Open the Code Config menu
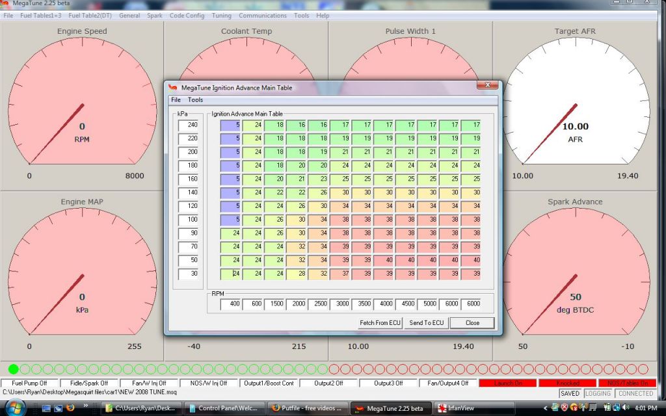Screen dimensions: 666x416 tap(187, 16)
